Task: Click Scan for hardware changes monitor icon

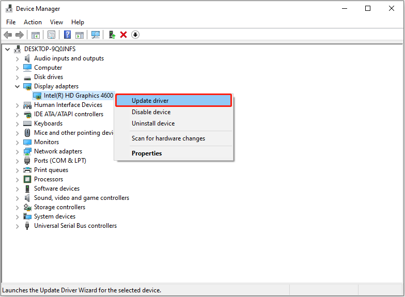Action: point(96,35)
